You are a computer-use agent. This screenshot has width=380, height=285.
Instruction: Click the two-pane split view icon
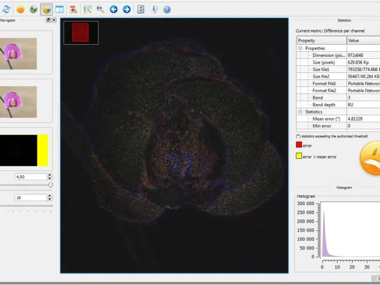pyautogui.click(x=59, y=9)
